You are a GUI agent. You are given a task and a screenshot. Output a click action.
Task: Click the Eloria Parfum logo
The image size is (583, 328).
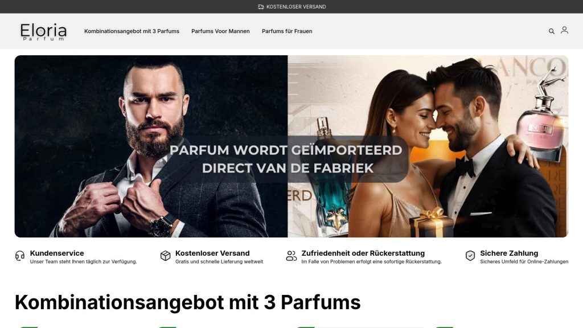pos(43,32)
